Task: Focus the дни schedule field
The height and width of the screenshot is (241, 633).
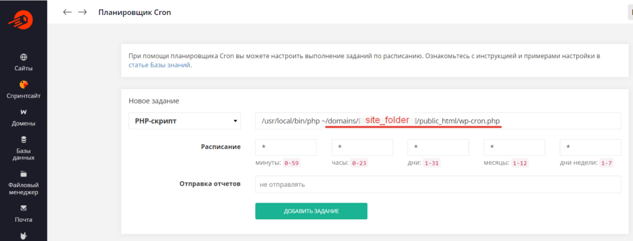Action: [x=438, y=147]
